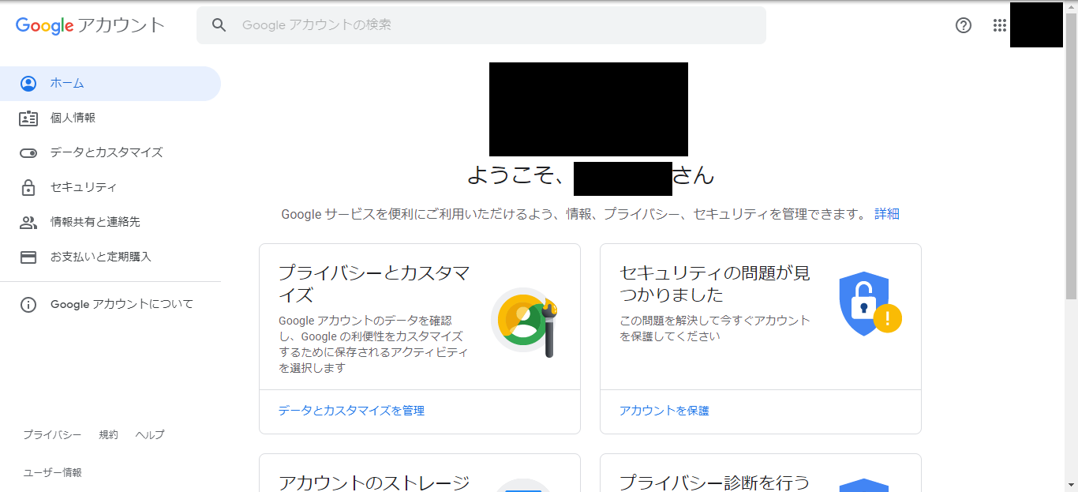Open データとカスタマイズ in the sidebar
This screenshot has height=492, width=1078.
point(110,153)
